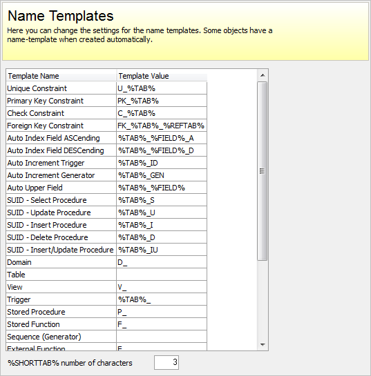The image size is (371, 376).
Task: Select the Check Constraint row name
Action: coord(61,113)
